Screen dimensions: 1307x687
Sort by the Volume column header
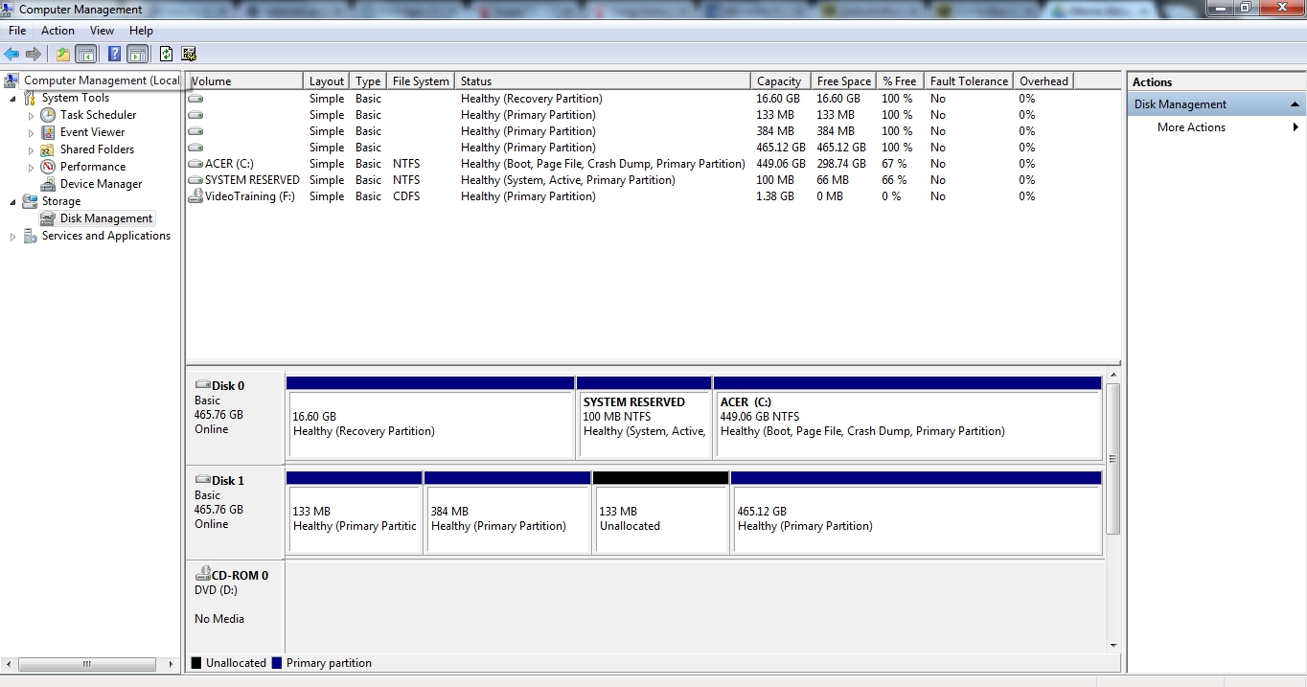pos(245,81)
